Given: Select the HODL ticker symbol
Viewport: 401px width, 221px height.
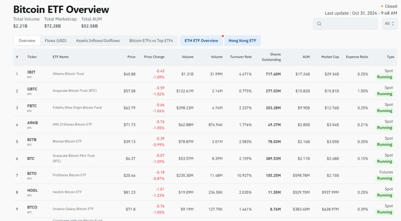Looking at the screenshot, I should (33, 191).
